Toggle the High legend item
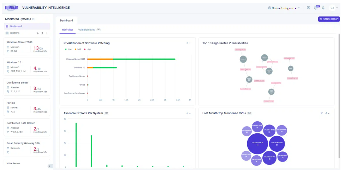Viewport: 345px width, 174px height. coord(88,50)
